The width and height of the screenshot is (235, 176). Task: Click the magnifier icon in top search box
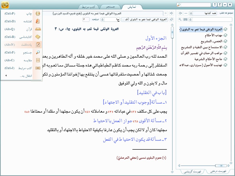click(179, 5)
